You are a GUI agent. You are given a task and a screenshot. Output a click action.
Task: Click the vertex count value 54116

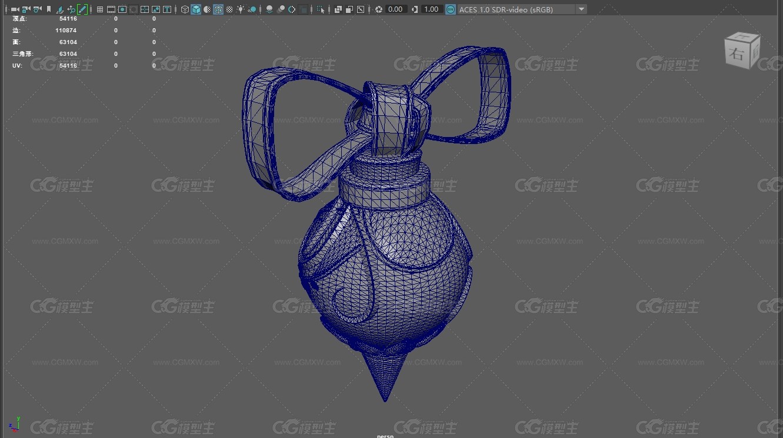68,18
